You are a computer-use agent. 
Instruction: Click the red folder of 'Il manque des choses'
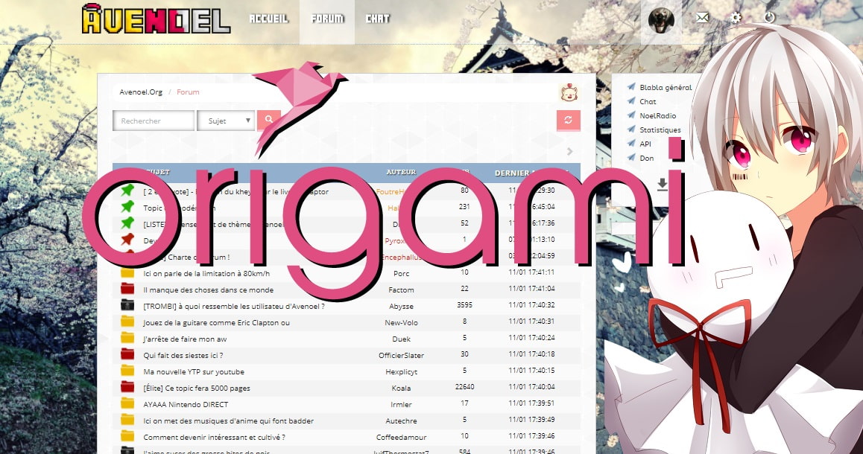click(127, 289)
